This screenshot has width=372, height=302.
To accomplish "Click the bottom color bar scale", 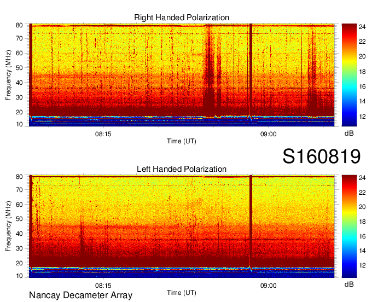I will coord(349,226).
